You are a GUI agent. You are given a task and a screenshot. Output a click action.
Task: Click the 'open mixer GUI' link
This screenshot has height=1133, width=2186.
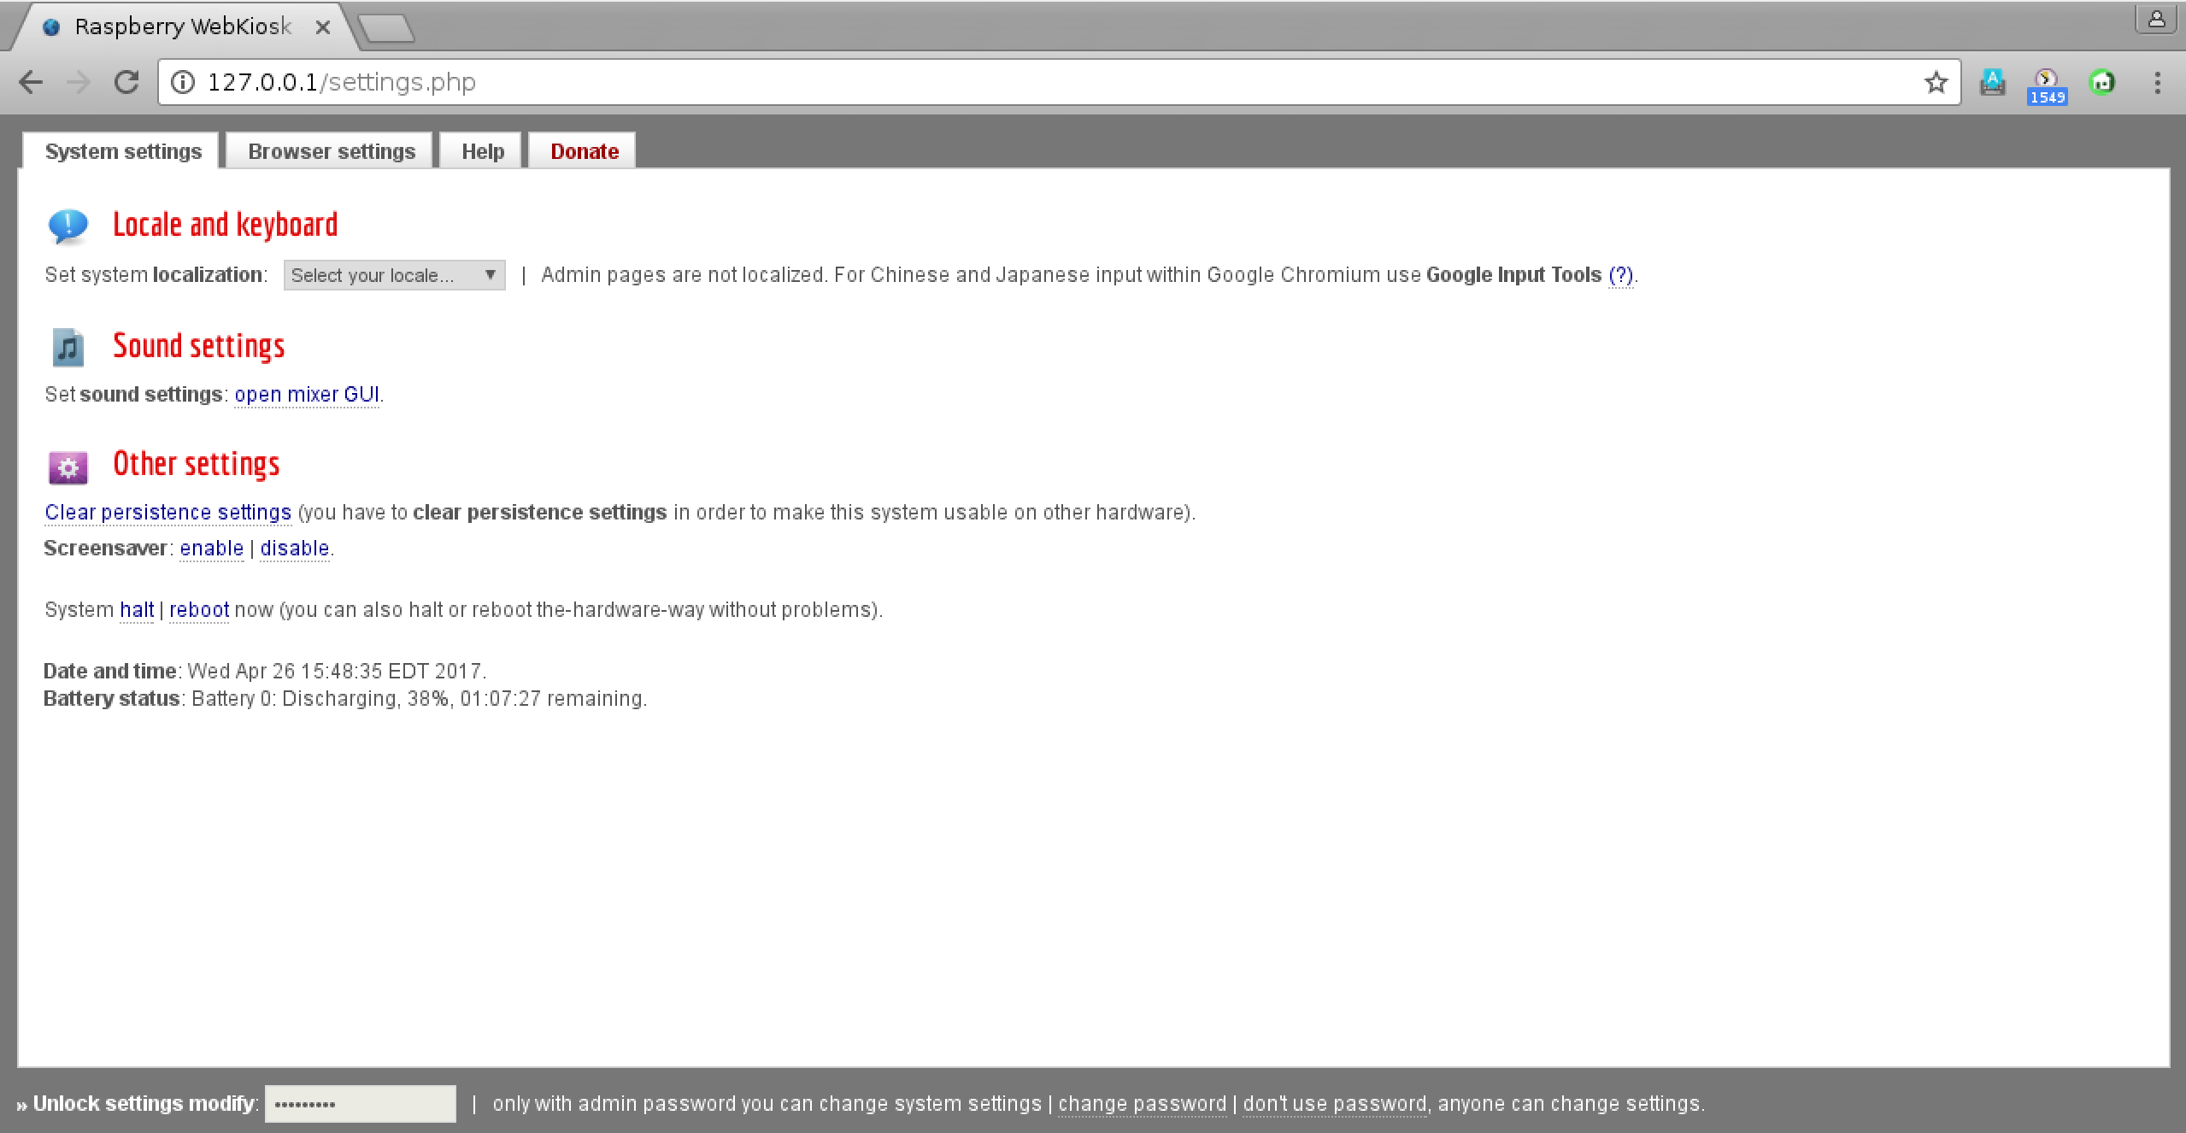307,394
